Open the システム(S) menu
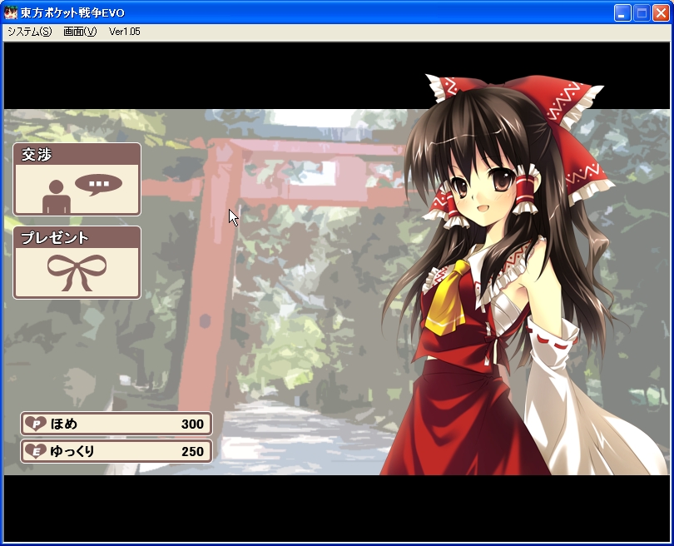Screen dimensions: 674x546 tap(29, 32)
